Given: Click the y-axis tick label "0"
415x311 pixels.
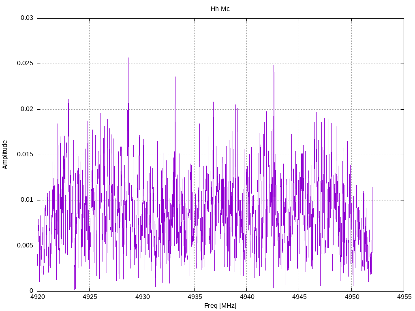Looking at the screenshot, I should pyautogui.click(x=32, y=291).
